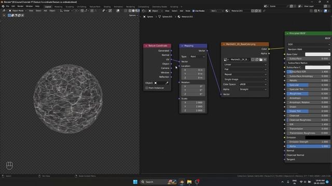Open the Render menu
This screenshot has width=332, height=186.
tap(20, 6)
